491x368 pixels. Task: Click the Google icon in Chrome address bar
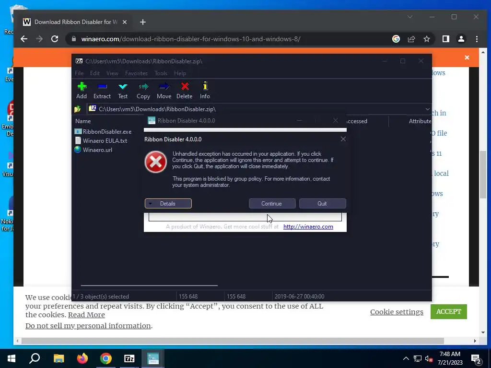pos(396,39)
